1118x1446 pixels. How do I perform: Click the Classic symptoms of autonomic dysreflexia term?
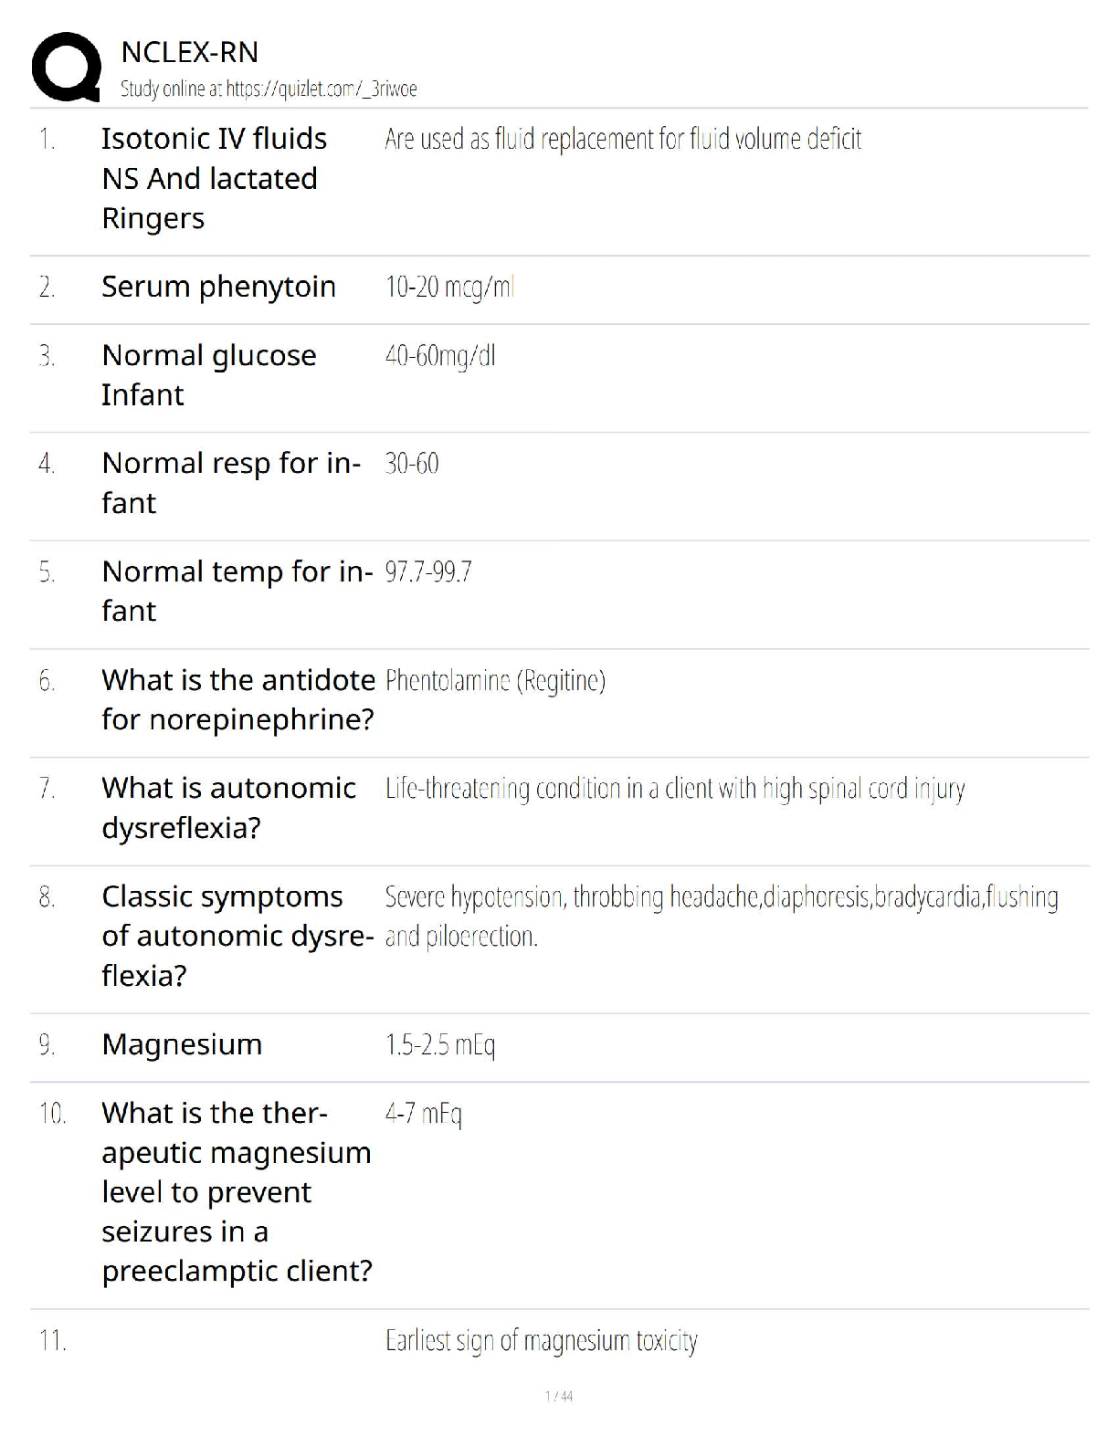[x=237, y=936]
